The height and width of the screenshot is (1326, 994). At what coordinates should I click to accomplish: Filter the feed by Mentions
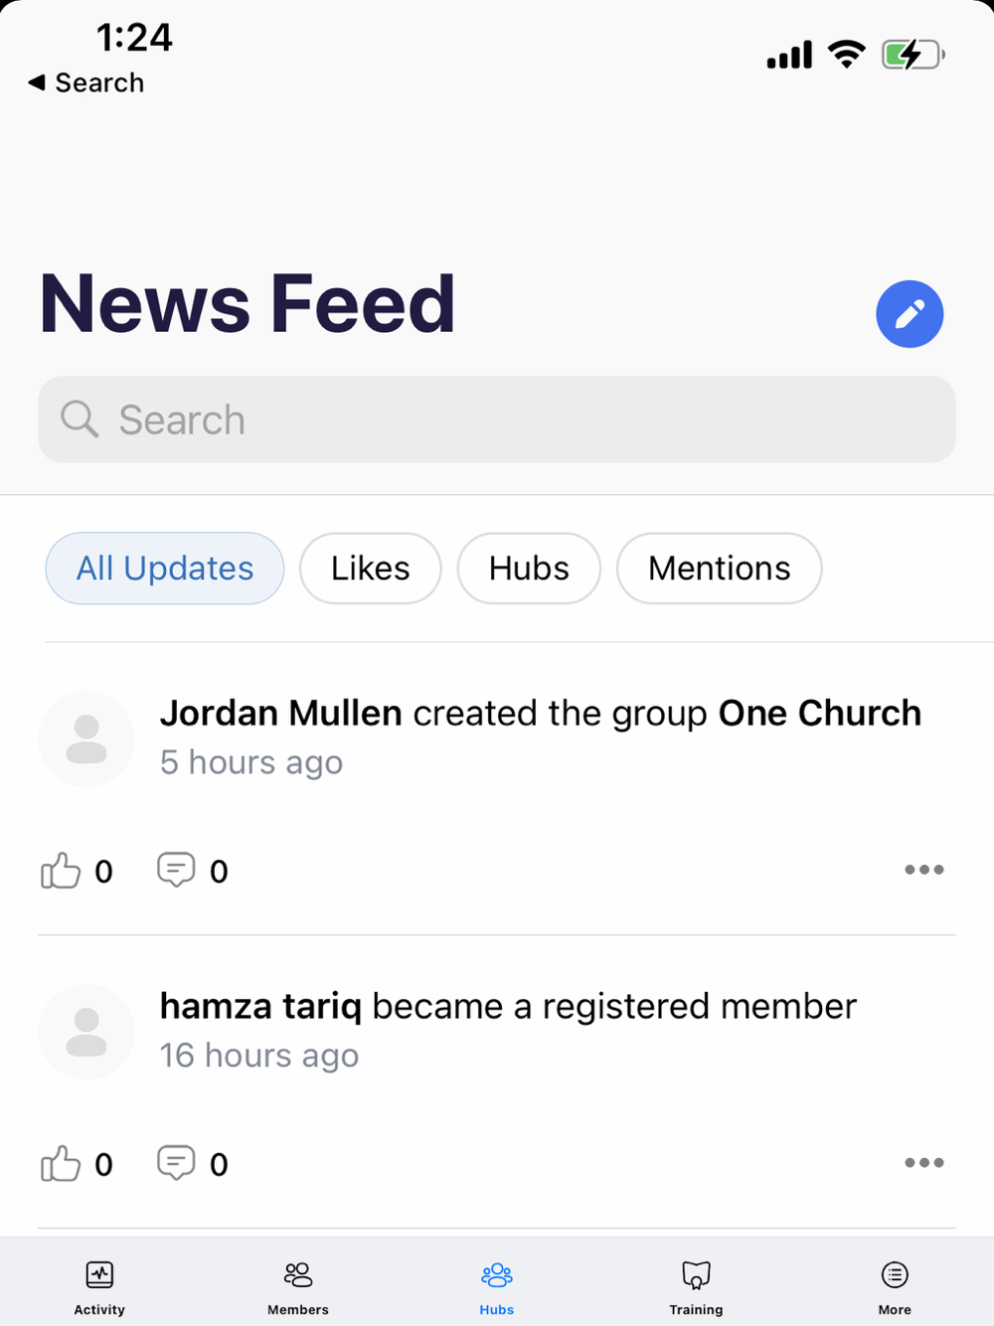(719, 569)
